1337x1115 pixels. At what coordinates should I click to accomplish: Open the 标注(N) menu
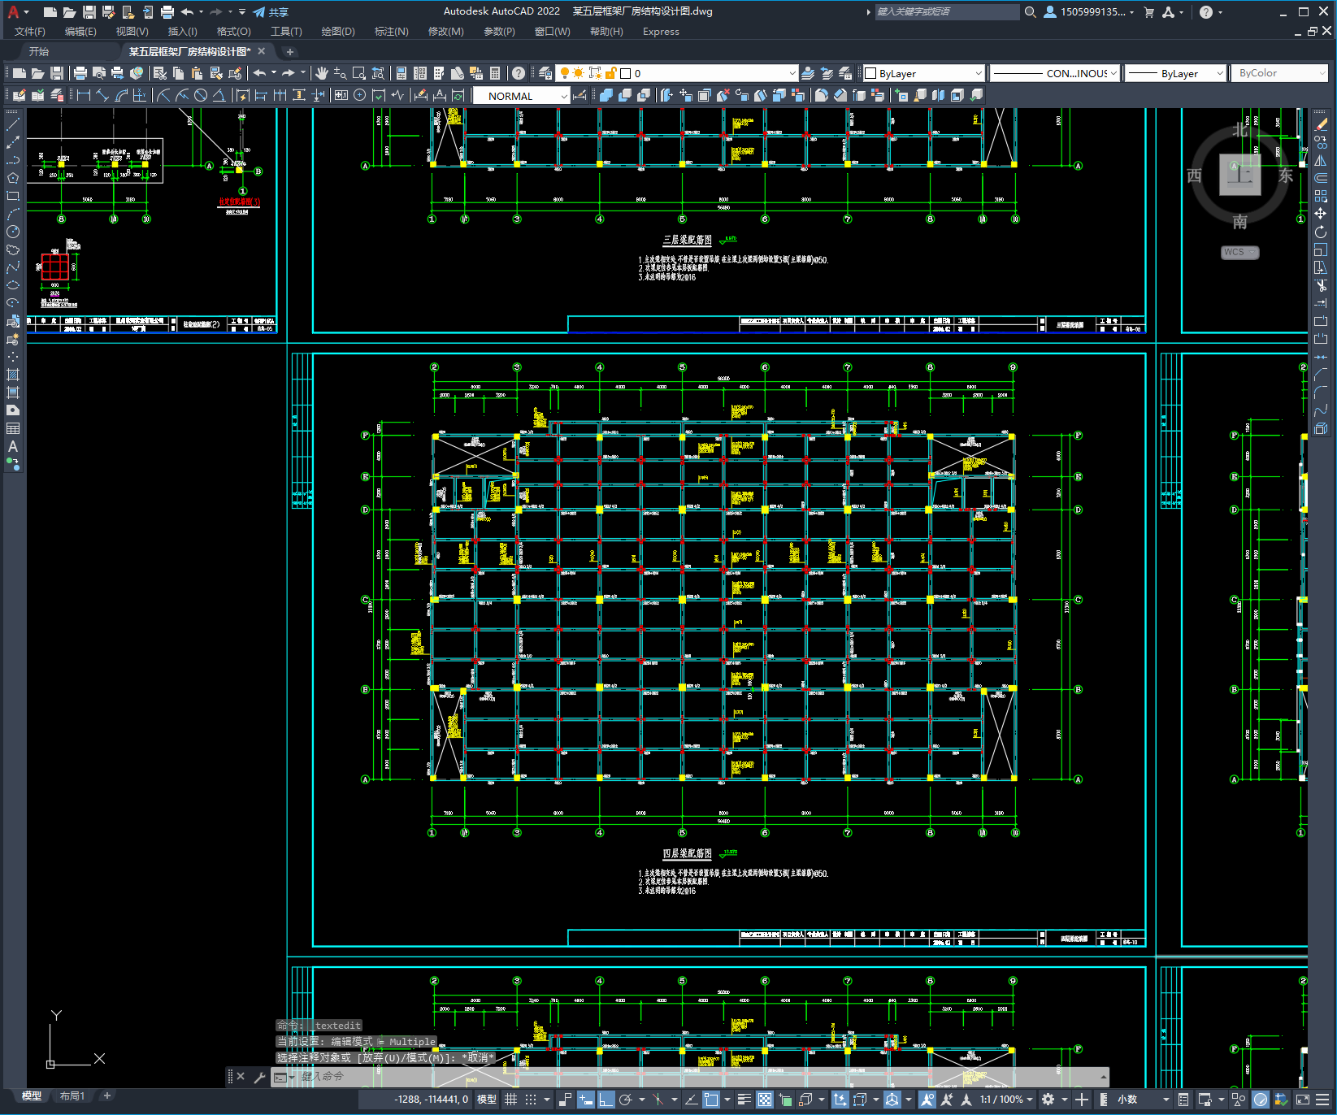coord(391,32)
